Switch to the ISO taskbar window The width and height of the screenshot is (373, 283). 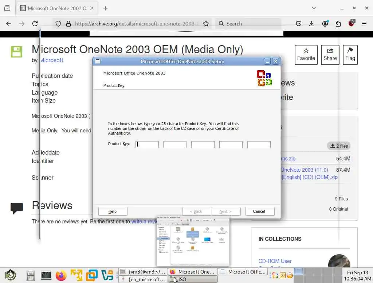(x=193, y=279)
